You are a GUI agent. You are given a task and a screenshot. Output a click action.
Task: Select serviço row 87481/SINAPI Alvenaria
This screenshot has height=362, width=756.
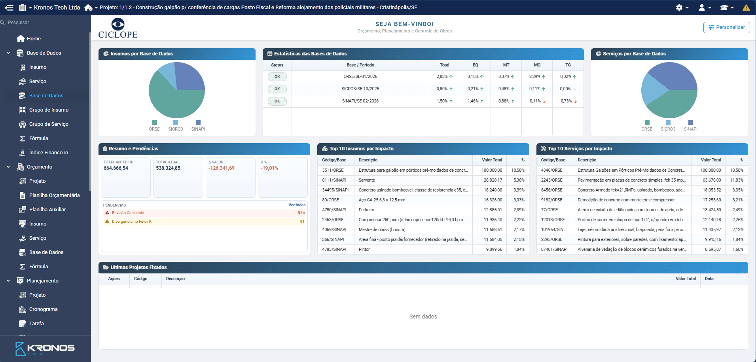click(x=642, y=249)
